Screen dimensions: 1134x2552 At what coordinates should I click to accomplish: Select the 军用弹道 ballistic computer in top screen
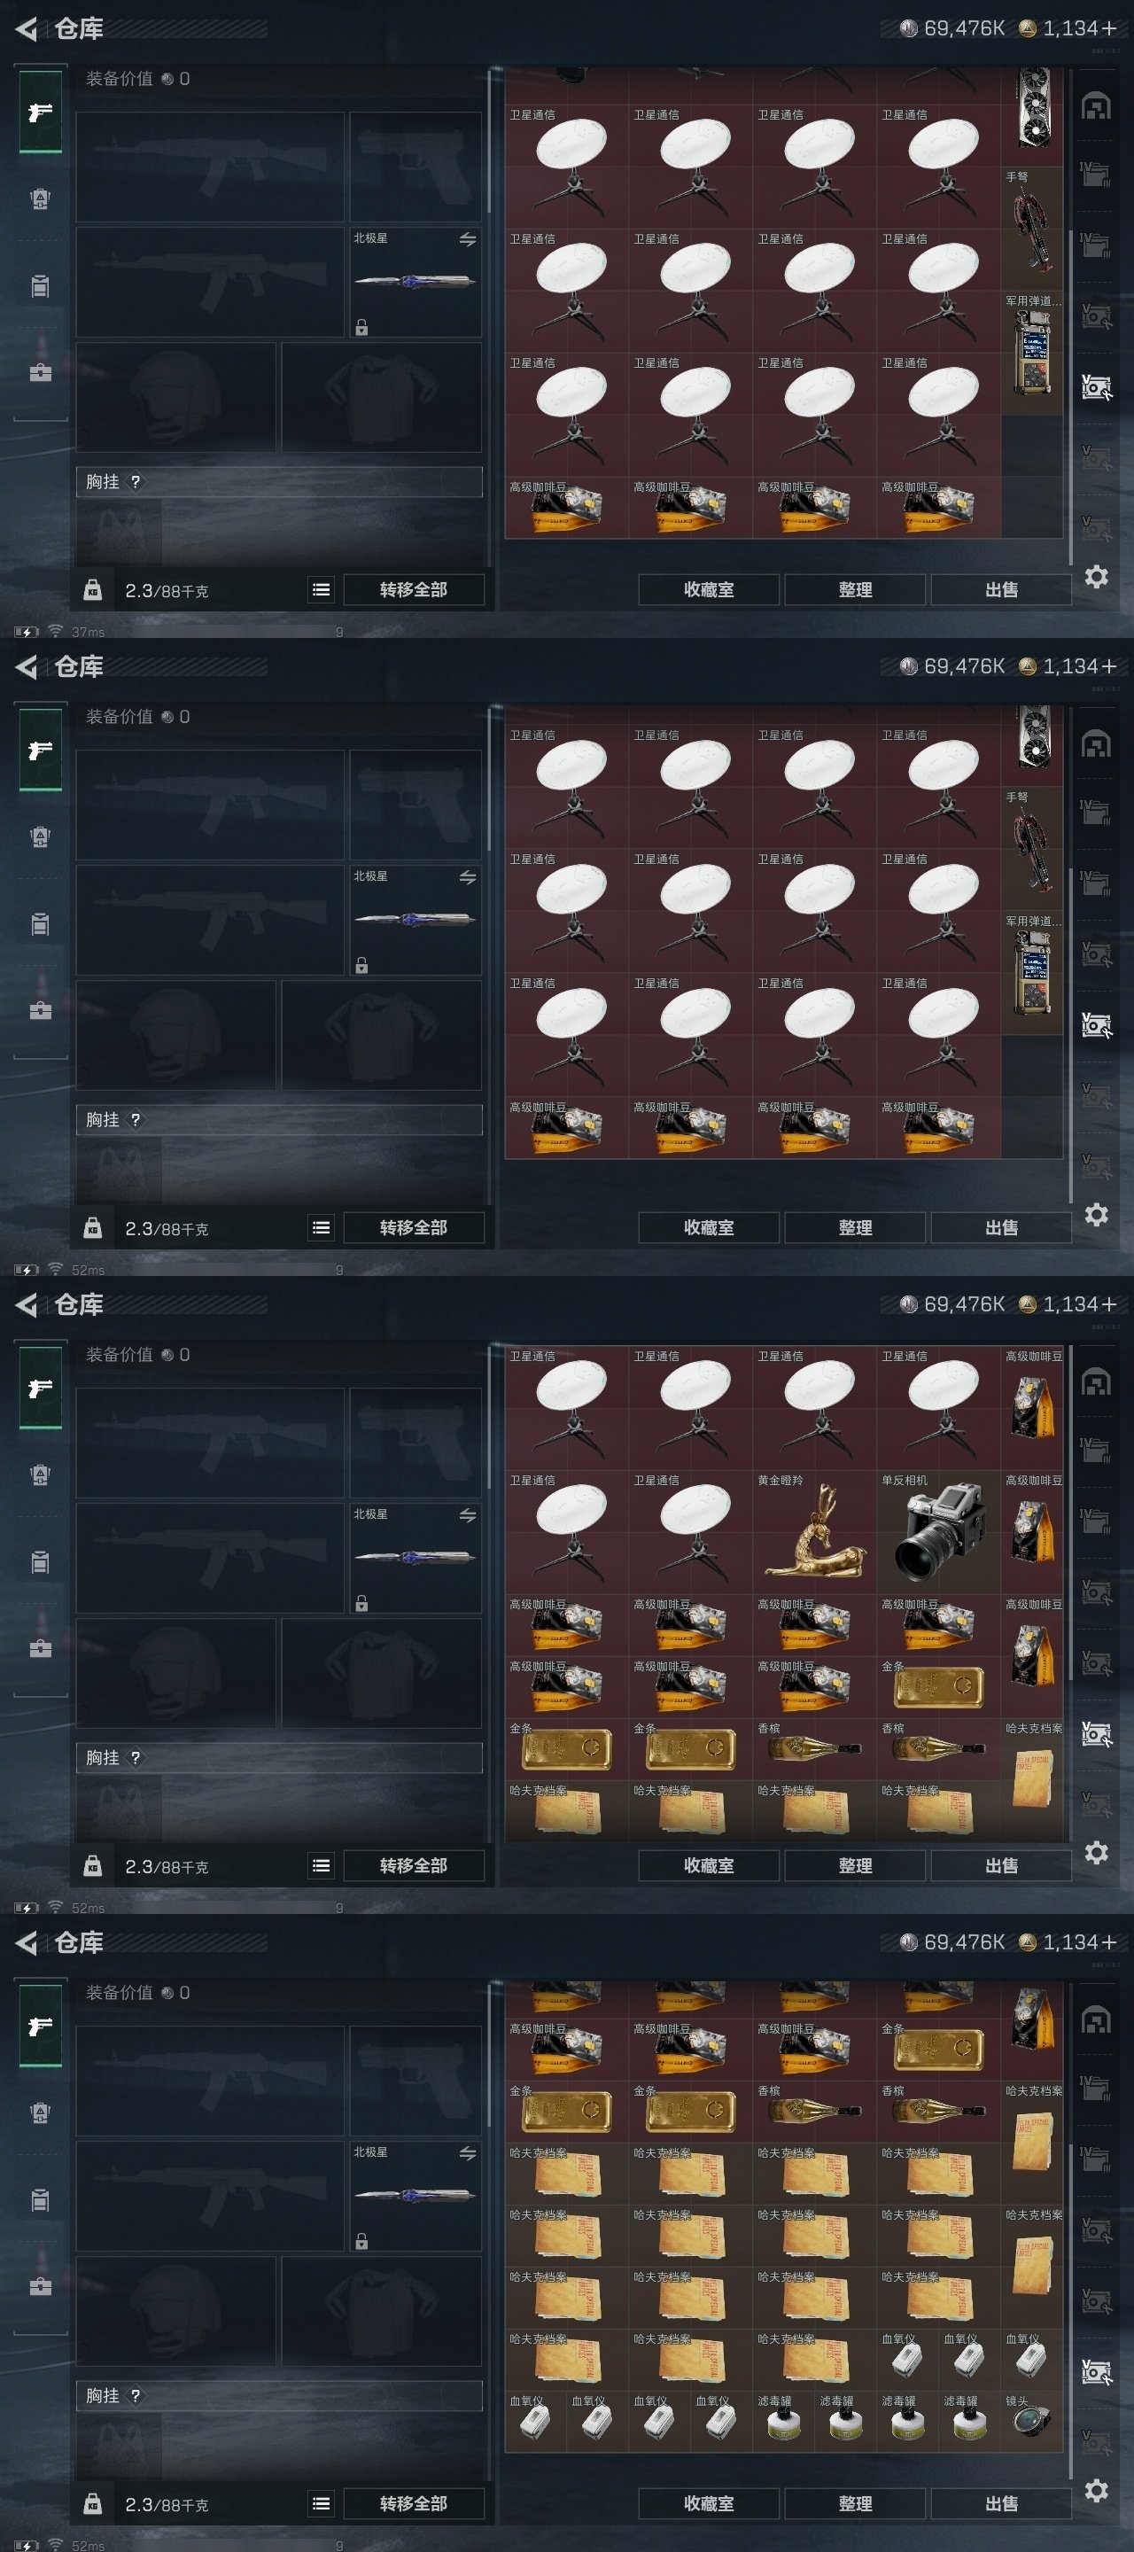(x=1032, y=353)
